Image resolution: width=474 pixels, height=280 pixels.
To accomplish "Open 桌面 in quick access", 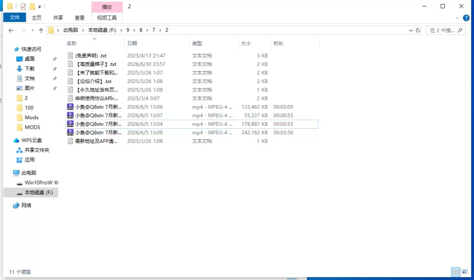I will [29, 59].
